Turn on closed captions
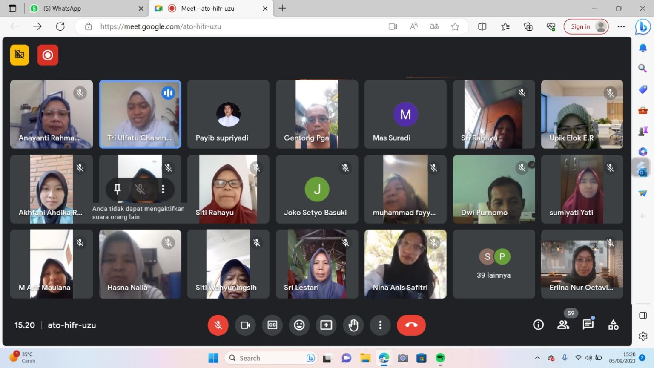Viewport: 654px width, 368px height. 272,325
